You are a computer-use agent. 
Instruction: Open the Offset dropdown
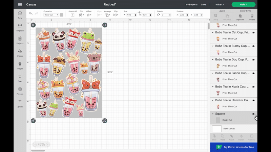point(89,15)
